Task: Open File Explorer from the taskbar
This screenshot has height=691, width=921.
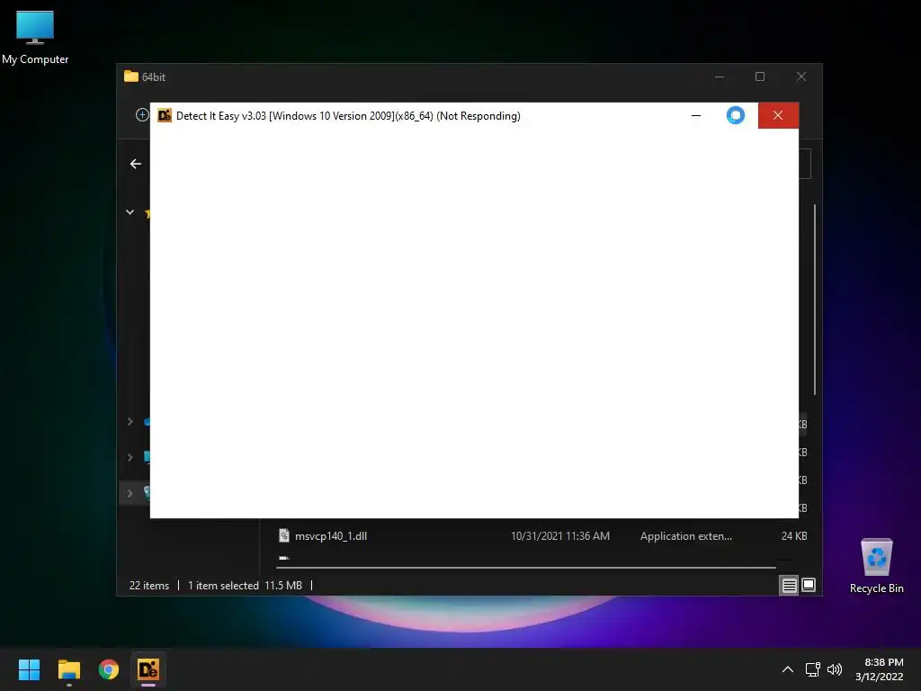Action: coord(68,669)
